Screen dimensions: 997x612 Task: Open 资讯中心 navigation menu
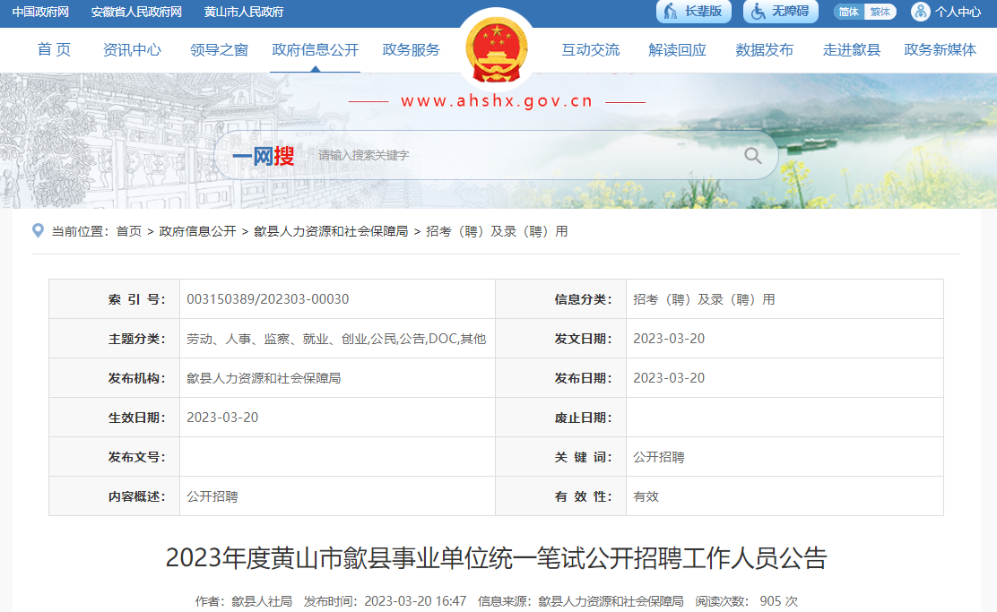coord(132,50)
